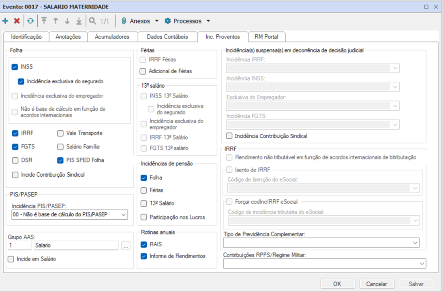Switch to the Acumuladores tab
The width and height of the screenshot is (443, 292).
click(x=112, y=37)
